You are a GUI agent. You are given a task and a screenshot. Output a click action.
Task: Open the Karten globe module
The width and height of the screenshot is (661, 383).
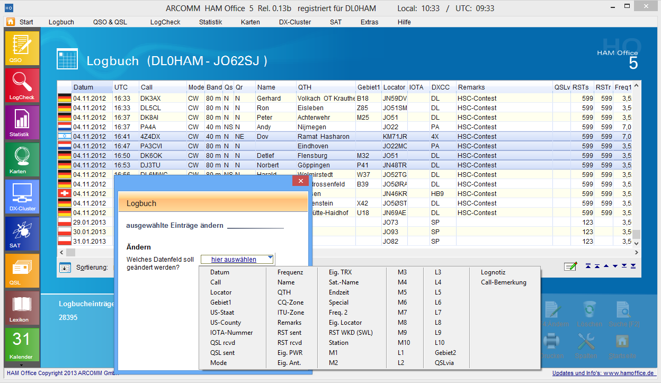[22, 159]
